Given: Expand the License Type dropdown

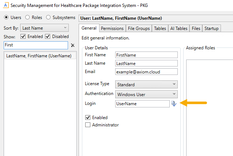Looking at the screenshot, I should coord(146,85).
